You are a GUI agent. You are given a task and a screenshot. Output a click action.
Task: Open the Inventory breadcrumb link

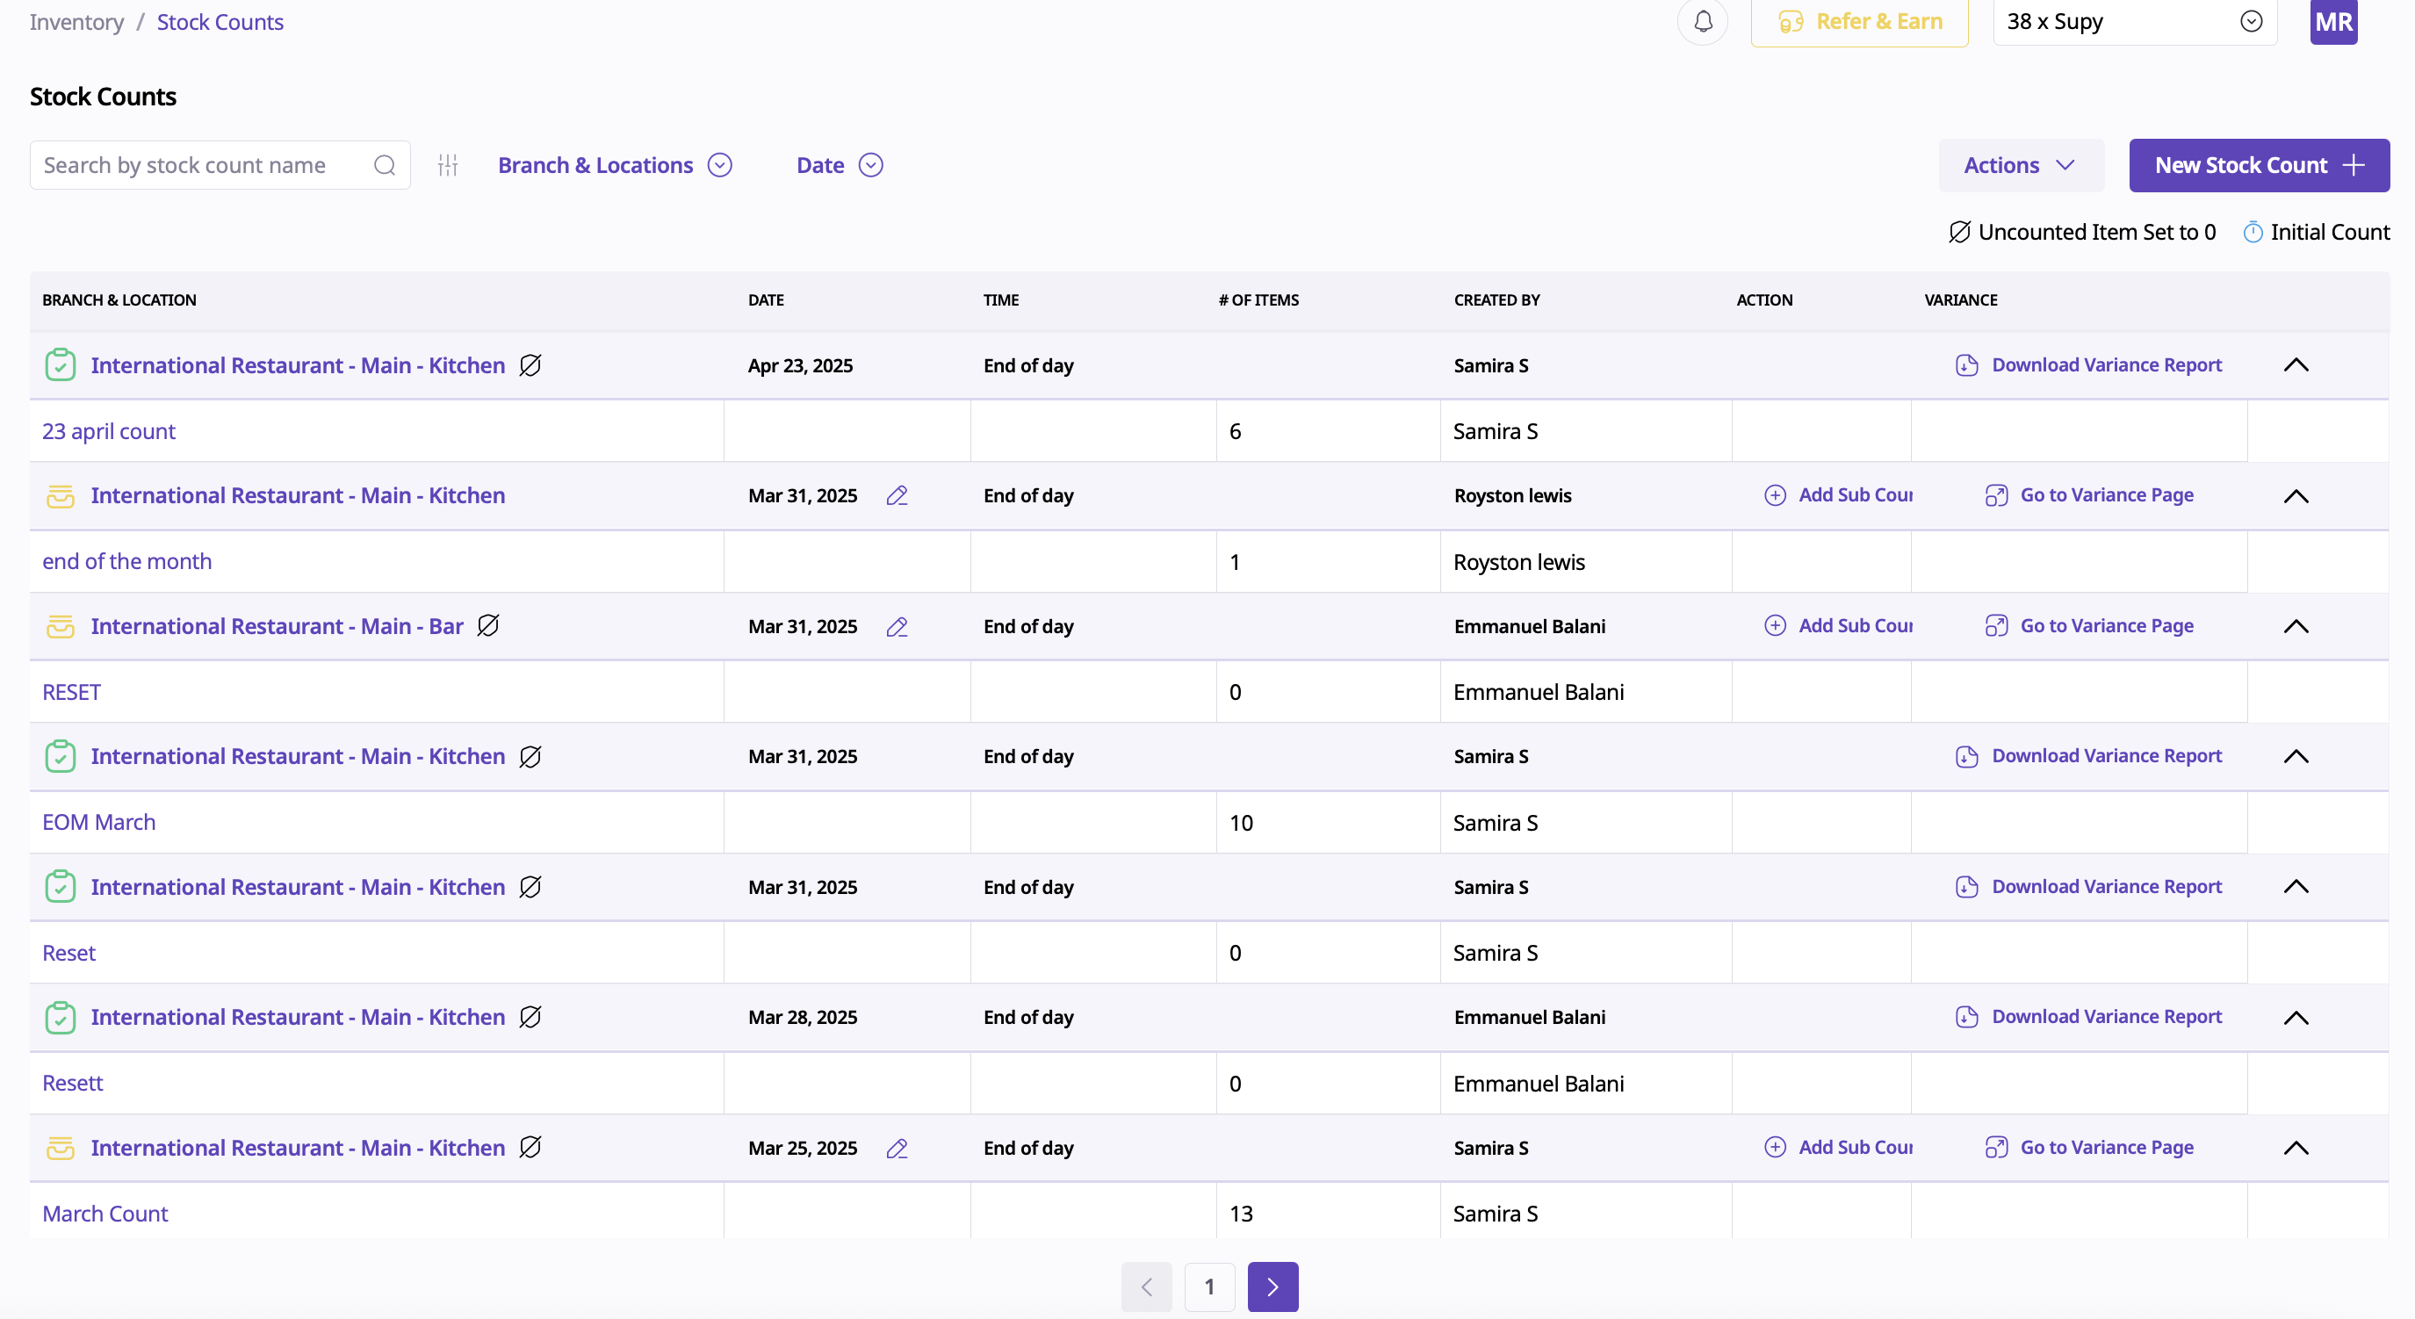(x=76, y=22)
